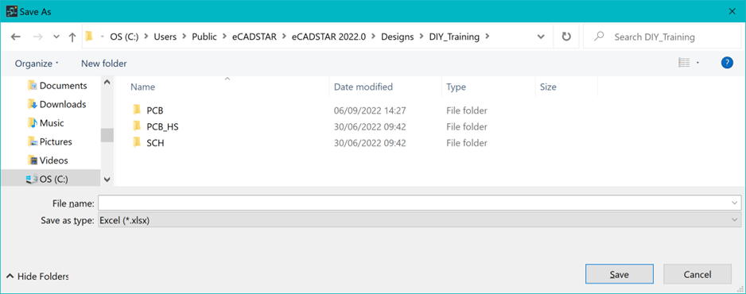Refresh the DIY_Training folder view

click(x=566, y=37)
